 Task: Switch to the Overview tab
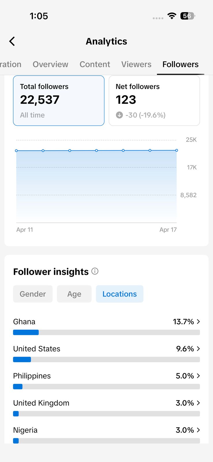click(x=51, y=64)
